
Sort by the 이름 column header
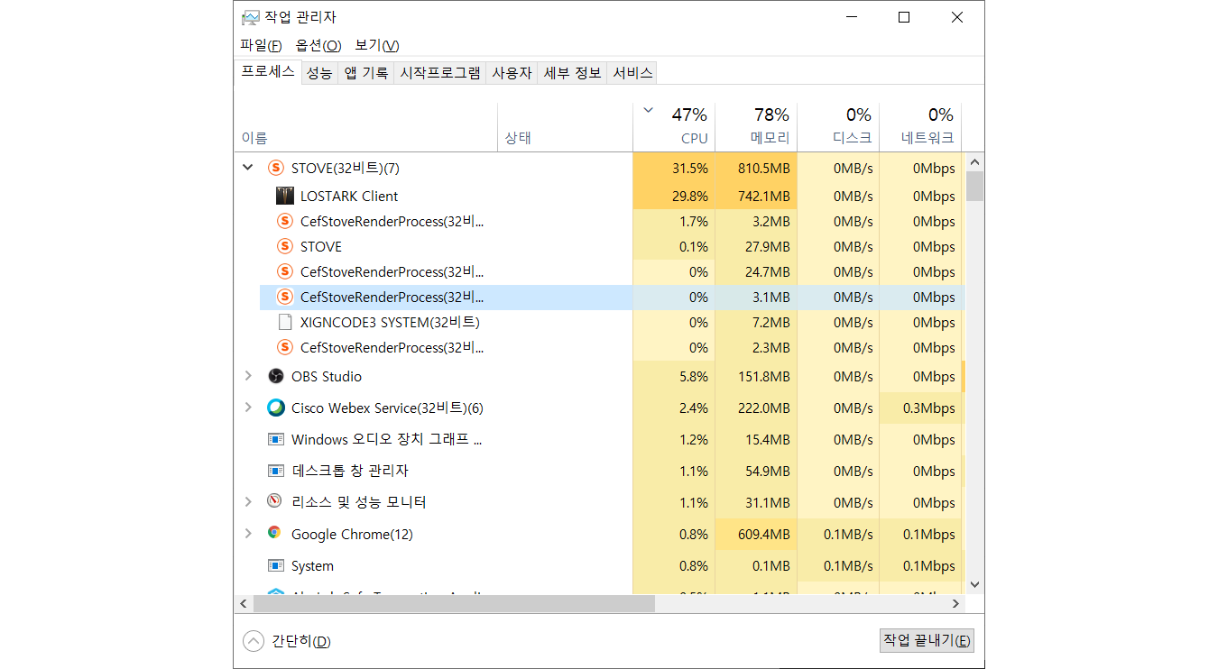click(365, 127)
